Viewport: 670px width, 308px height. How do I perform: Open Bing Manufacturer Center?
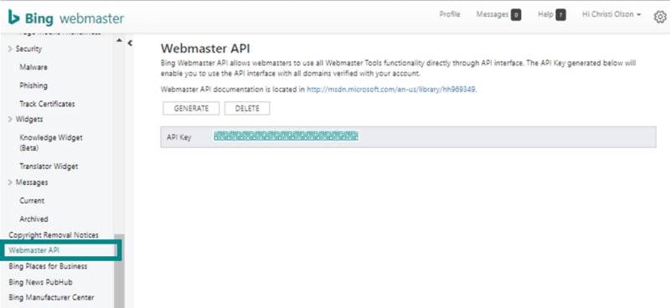(51, 297)
